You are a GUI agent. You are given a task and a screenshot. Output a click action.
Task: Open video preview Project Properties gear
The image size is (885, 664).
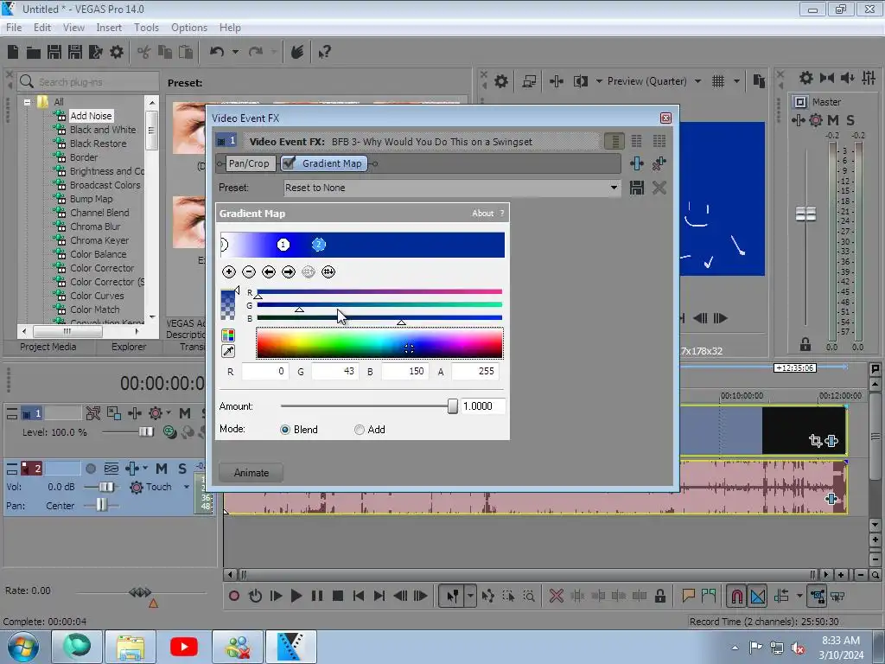[500, 81]
